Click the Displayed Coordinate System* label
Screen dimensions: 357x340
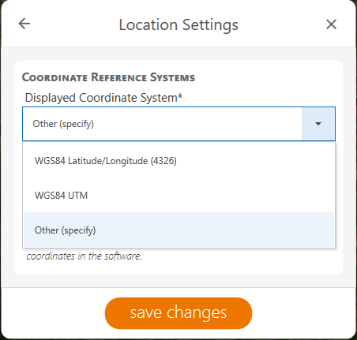103,98
